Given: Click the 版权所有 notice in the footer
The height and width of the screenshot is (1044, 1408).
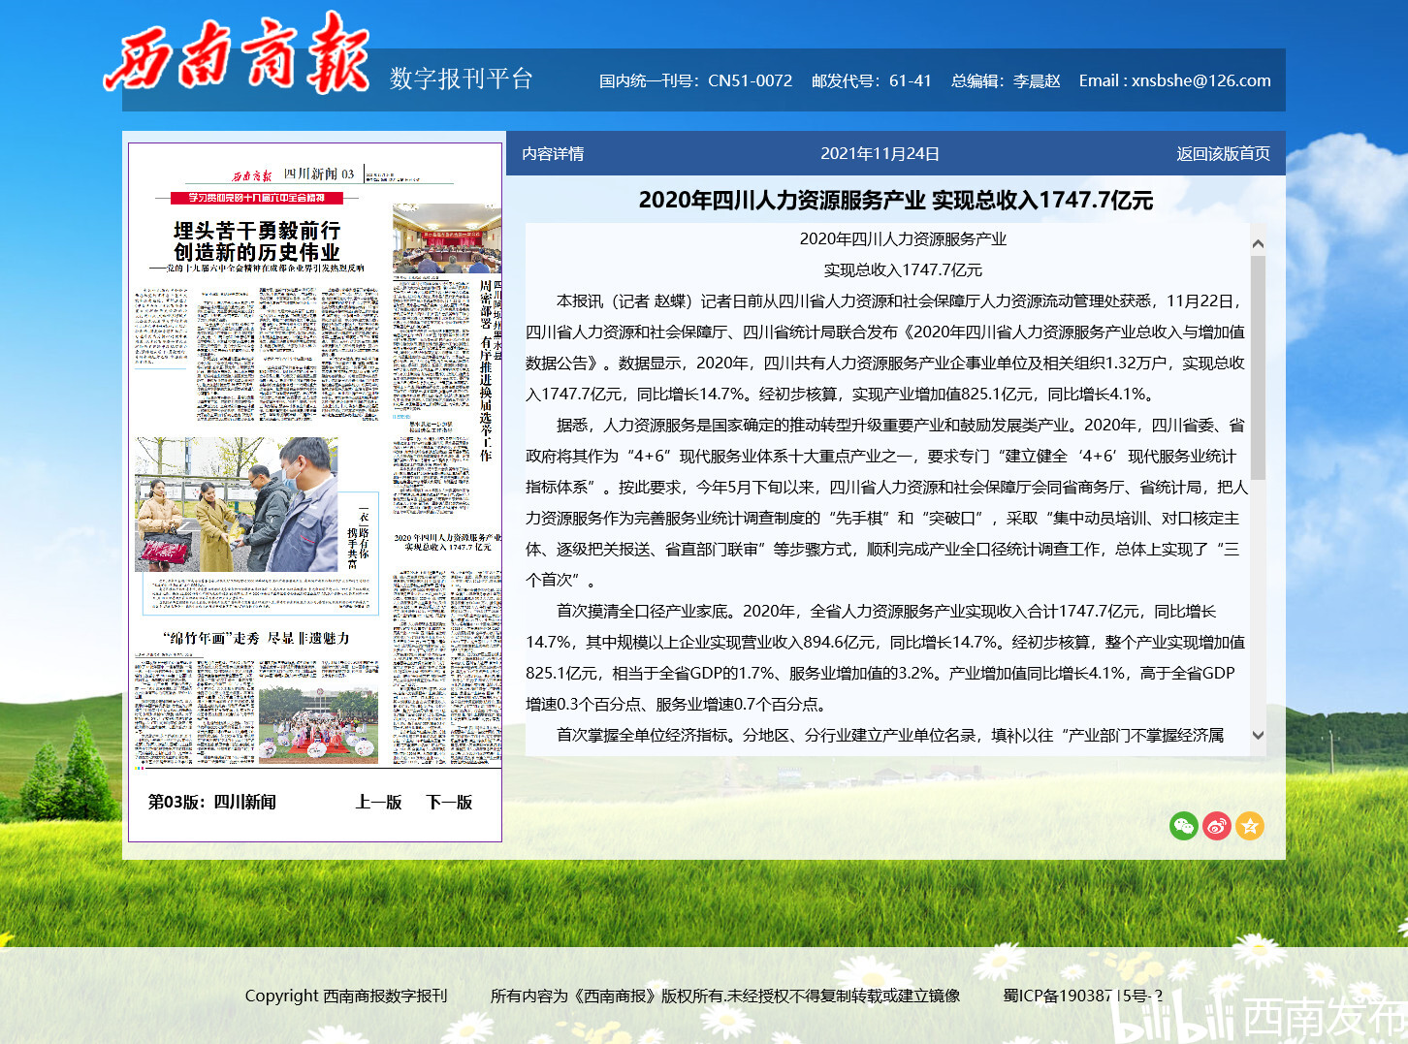Looking at the screenshot, I should (x=725, y=996).
